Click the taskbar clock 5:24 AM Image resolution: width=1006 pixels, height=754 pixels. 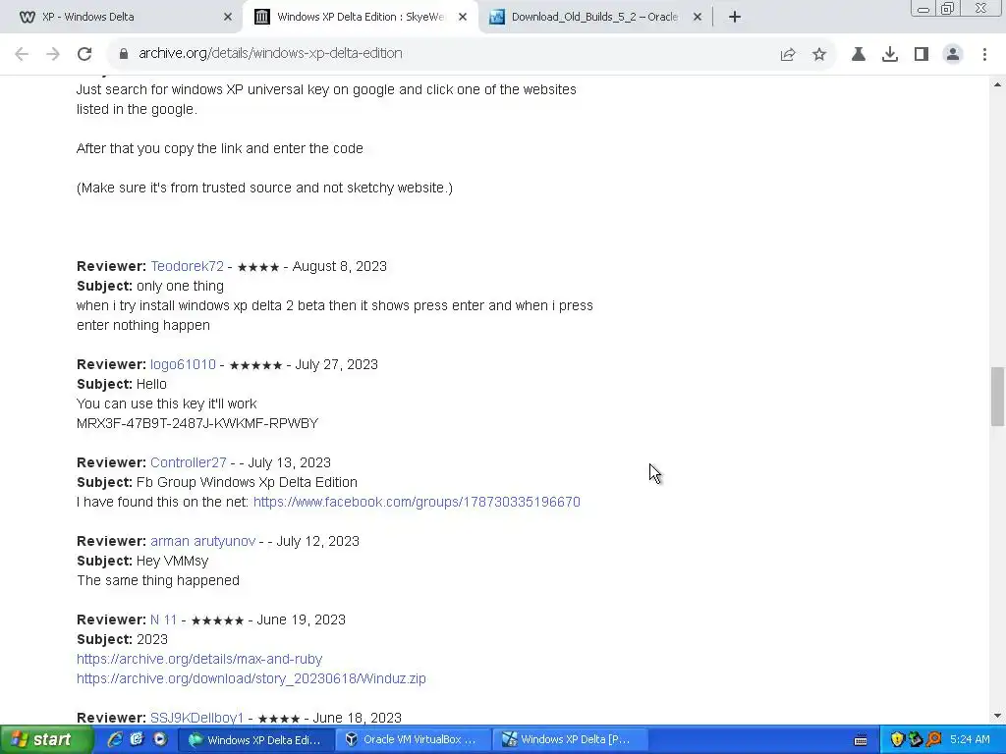tap(970, 739)
